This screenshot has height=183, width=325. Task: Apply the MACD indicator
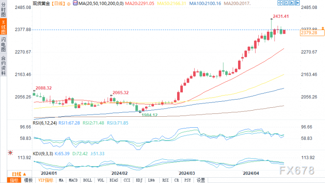point(73,180)
